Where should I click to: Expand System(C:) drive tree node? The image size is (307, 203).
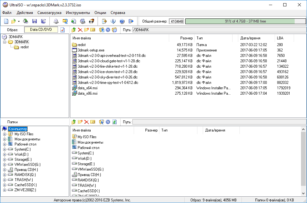pos(4,149)
